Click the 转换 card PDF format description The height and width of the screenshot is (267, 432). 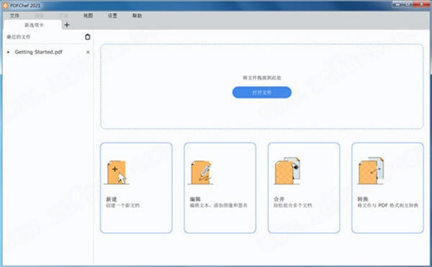[387, 205]
